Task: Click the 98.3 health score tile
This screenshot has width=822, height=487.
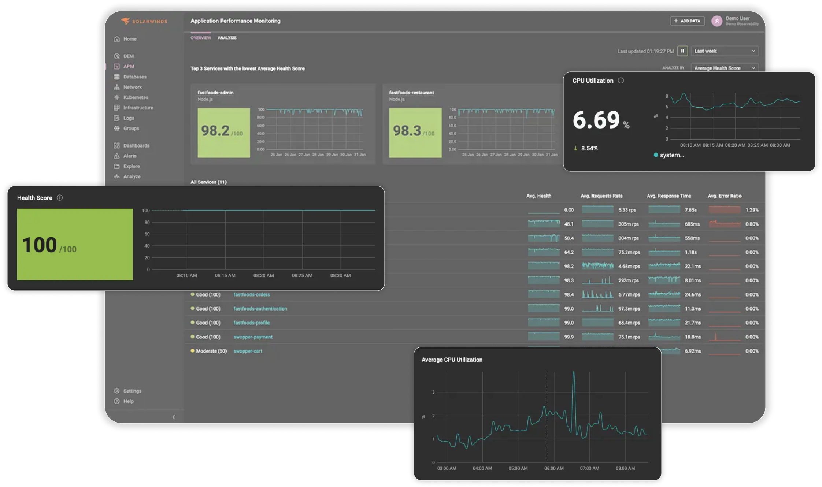Action: click(x=415, y=133)
